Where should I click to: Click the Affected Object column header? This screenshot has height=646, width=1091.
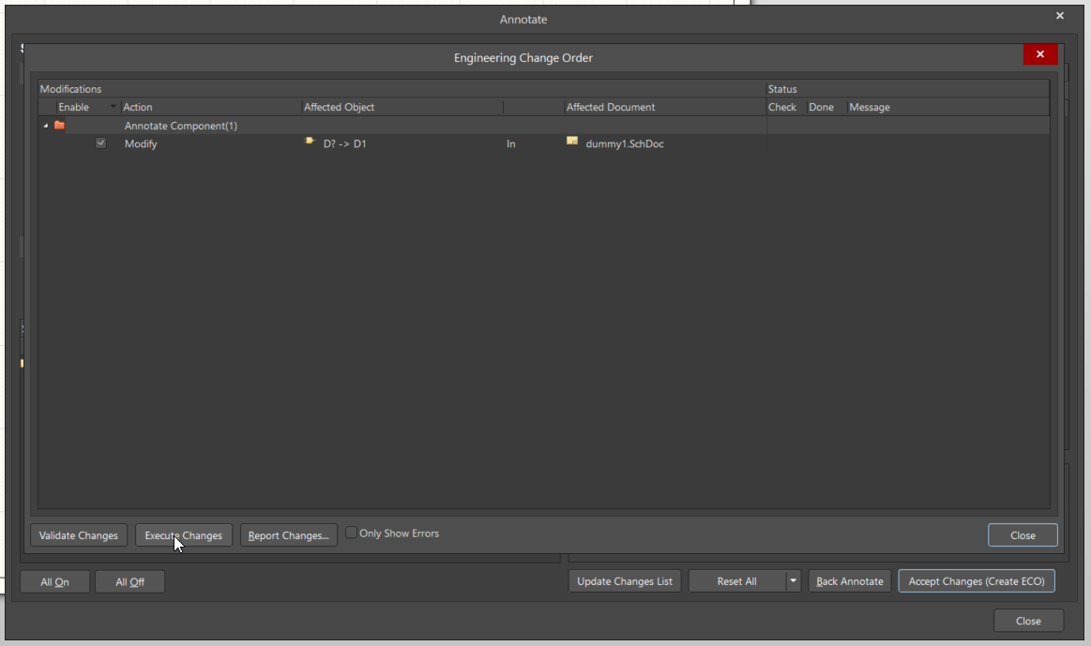click(339, 107)
